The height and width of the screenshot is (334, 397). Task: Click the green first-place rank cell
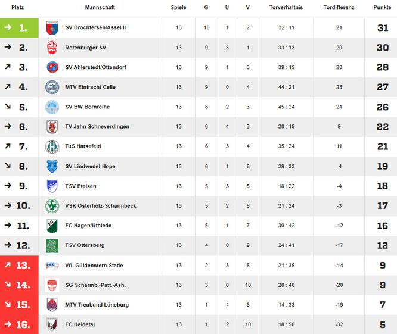point(19,28)
